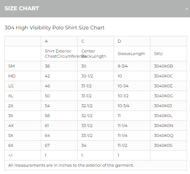Viewport: 190px width, 174px height.
Task: Click the SIZE CHART header title
Action: pos(22,8)
